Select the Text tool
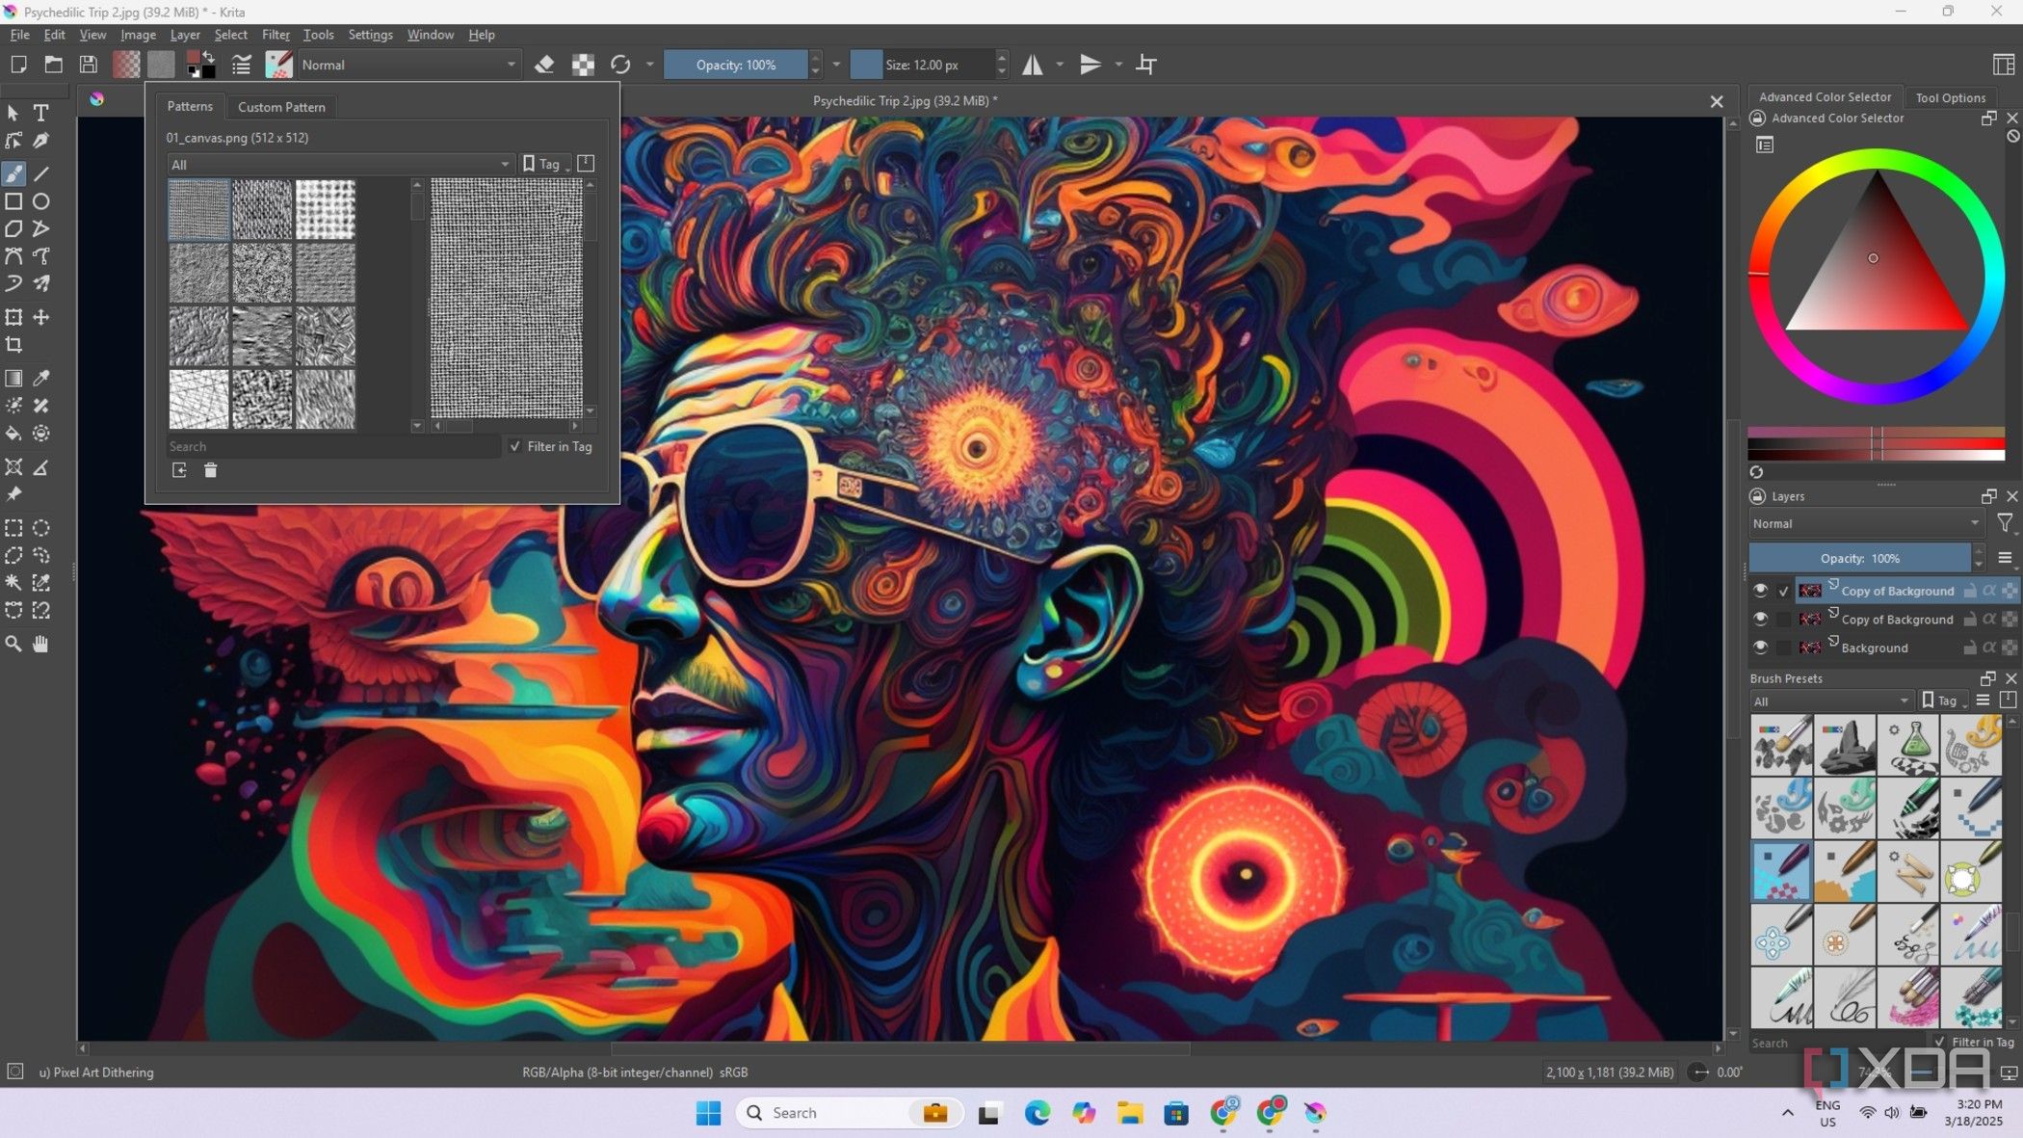Viewport: 2023px width, 1138px height. pos(41,113)
